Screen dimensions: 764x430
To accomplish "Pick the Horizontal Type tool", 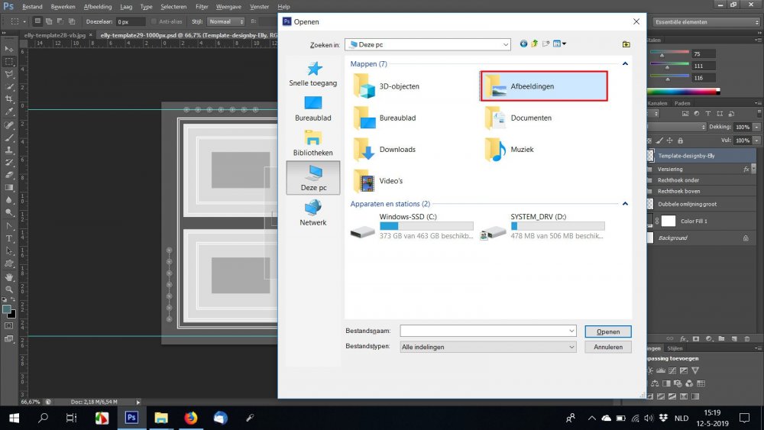I will click(9, 238).
